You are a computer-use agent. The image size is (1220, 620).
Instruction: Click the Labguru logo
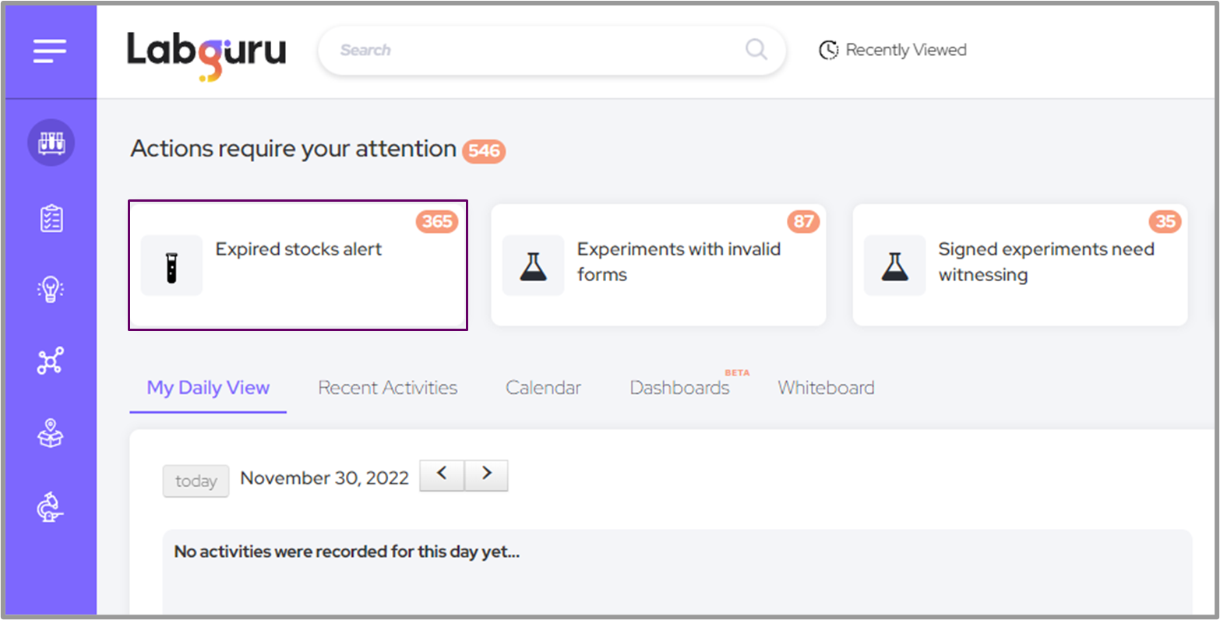point(206,53)
